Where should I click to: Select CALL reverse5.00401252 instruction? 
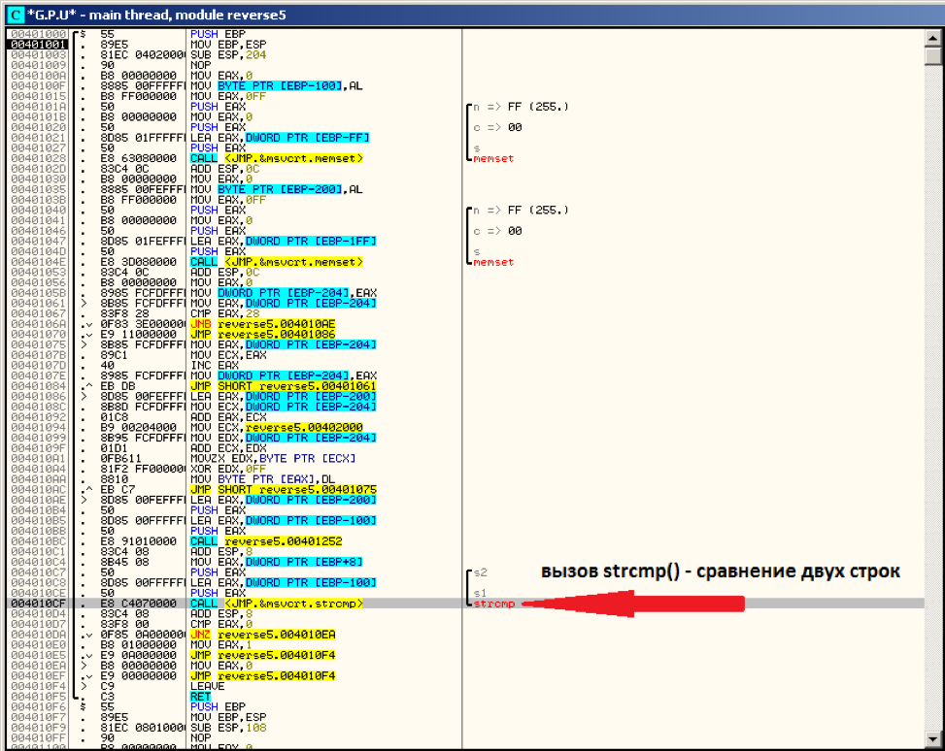point(266,541)
